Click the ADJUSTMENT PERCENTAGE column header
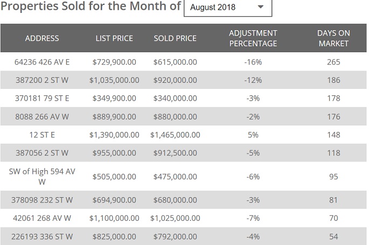Screen dimensions: 369x245 click(x=253, y=38)
